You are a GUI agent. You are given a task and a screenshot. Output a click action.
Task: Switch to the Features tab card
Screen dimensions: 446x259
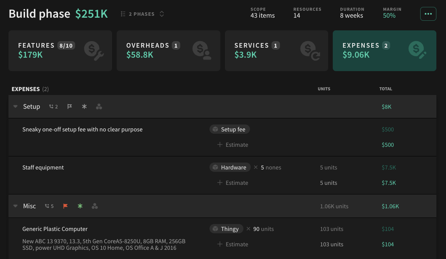60,51
